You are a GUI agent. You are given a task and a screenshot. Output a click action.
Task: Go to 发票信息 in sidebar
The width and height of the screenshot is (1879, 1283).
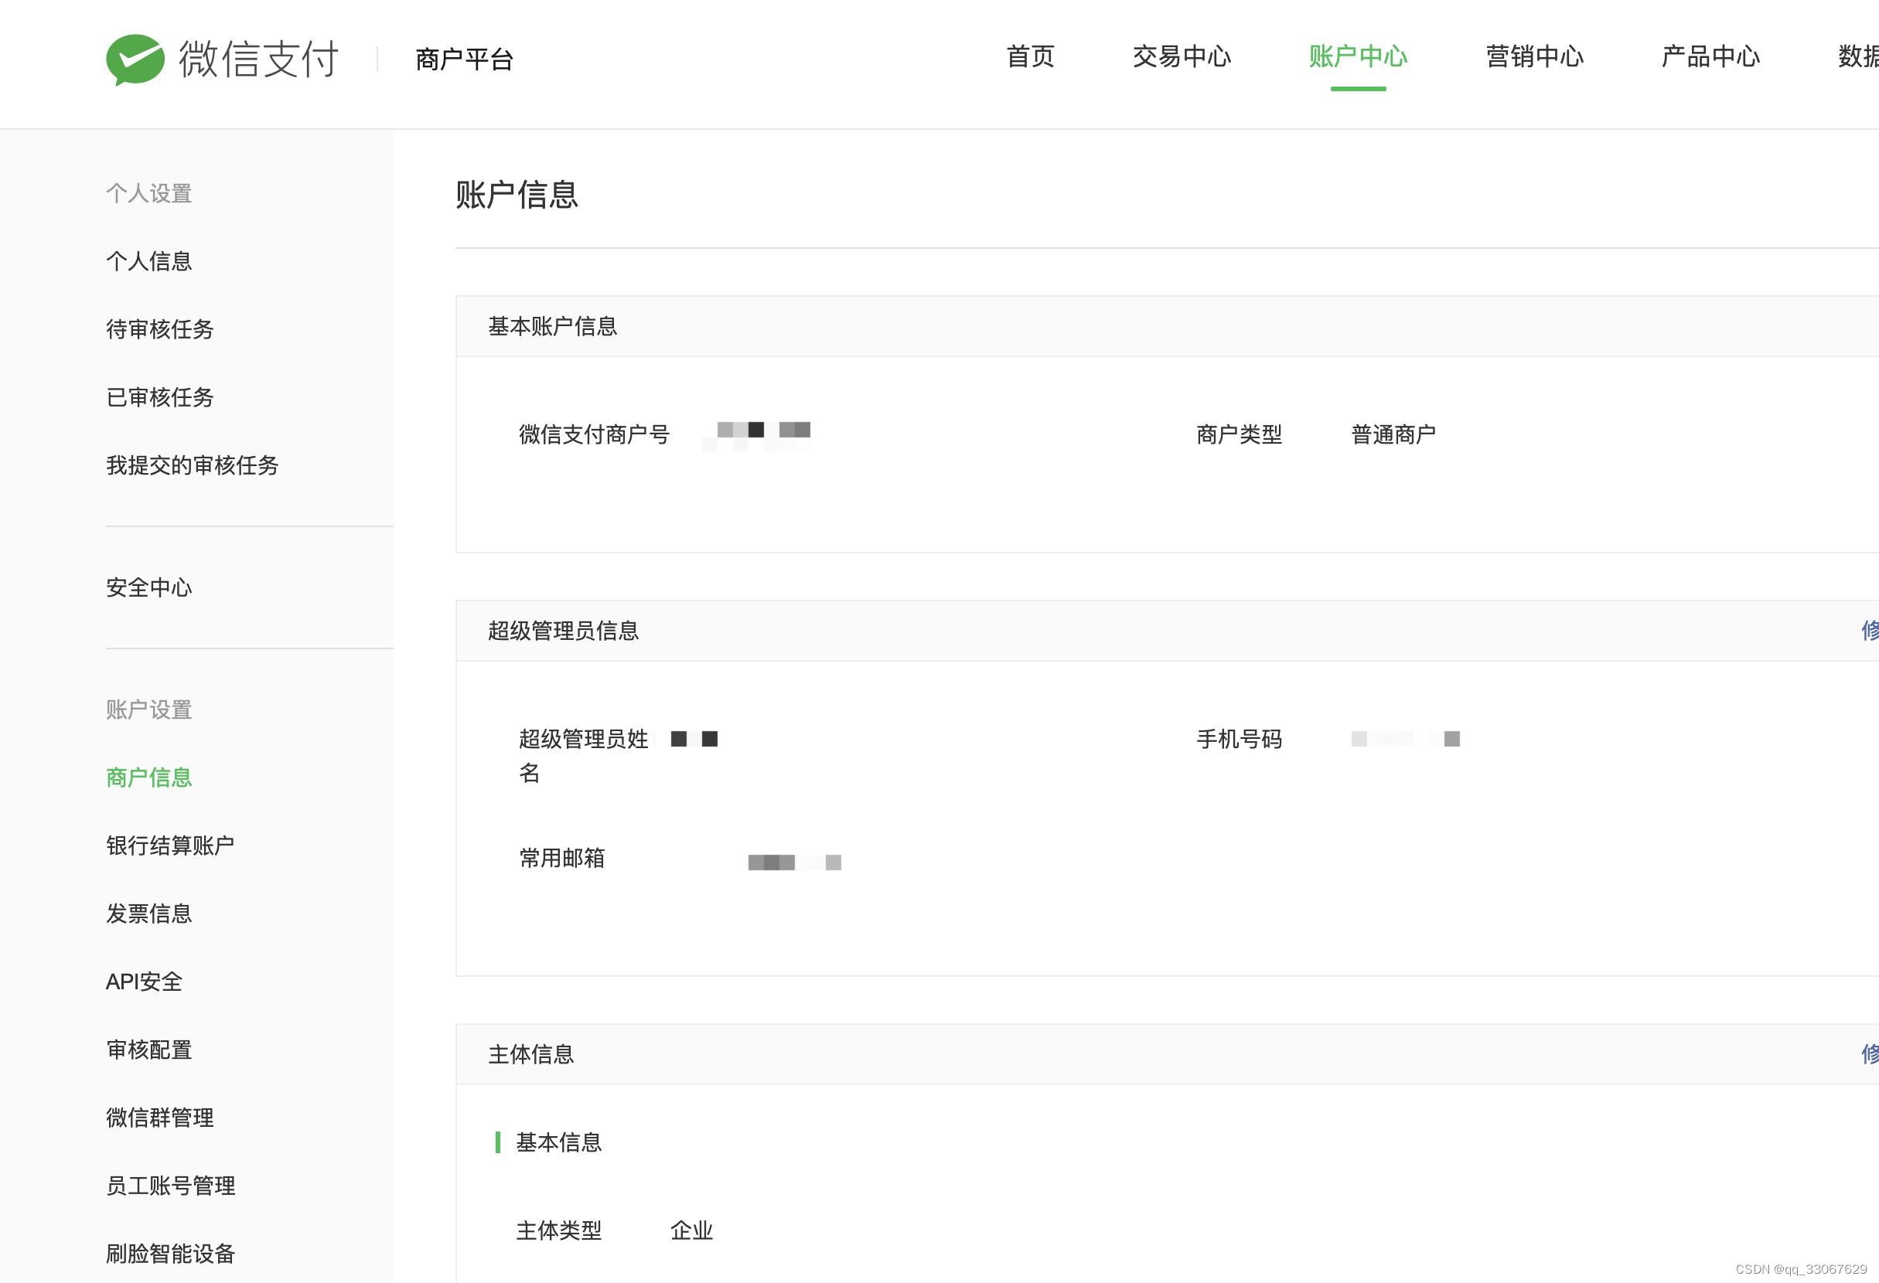(x=148, y=913)
